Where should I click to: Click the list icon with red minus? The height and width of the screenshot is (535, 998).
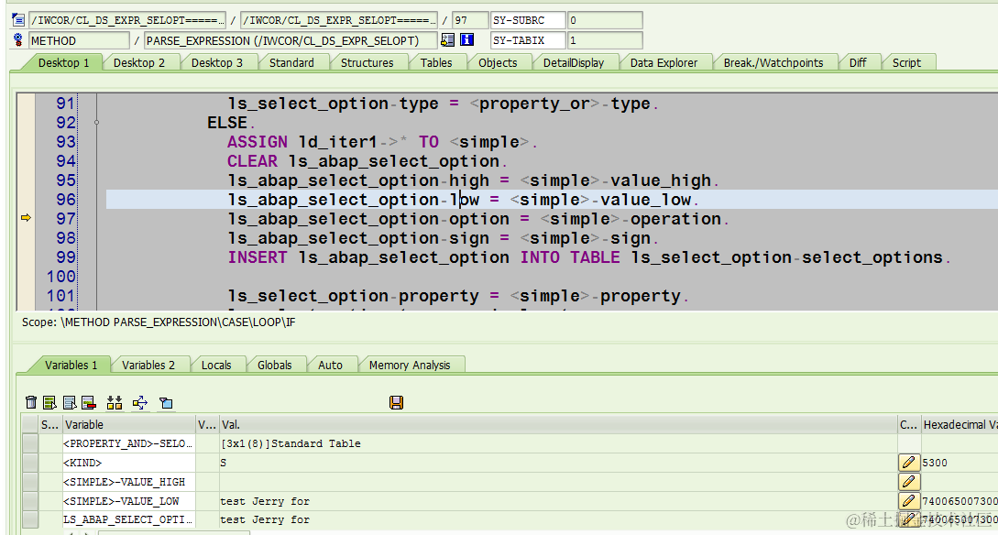tap(89, 402)
